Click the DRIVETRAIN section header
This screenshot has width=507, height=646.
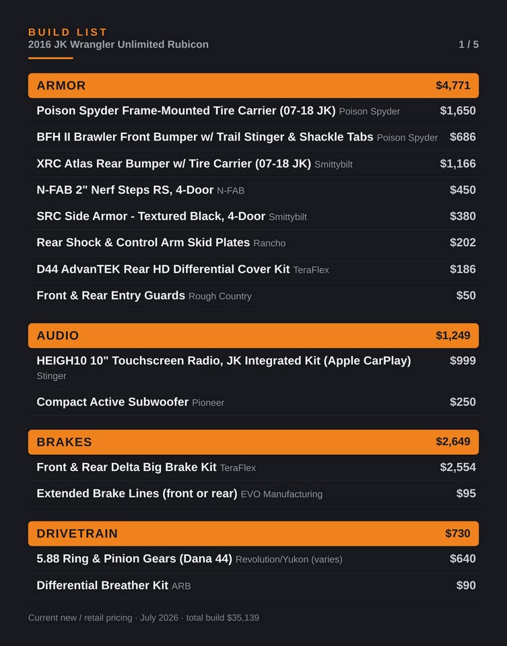pyautogui.click(x=253, y=533)
